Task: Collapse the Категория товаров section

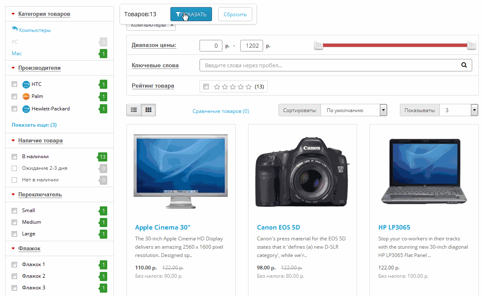Action: [x=44, y=14]
